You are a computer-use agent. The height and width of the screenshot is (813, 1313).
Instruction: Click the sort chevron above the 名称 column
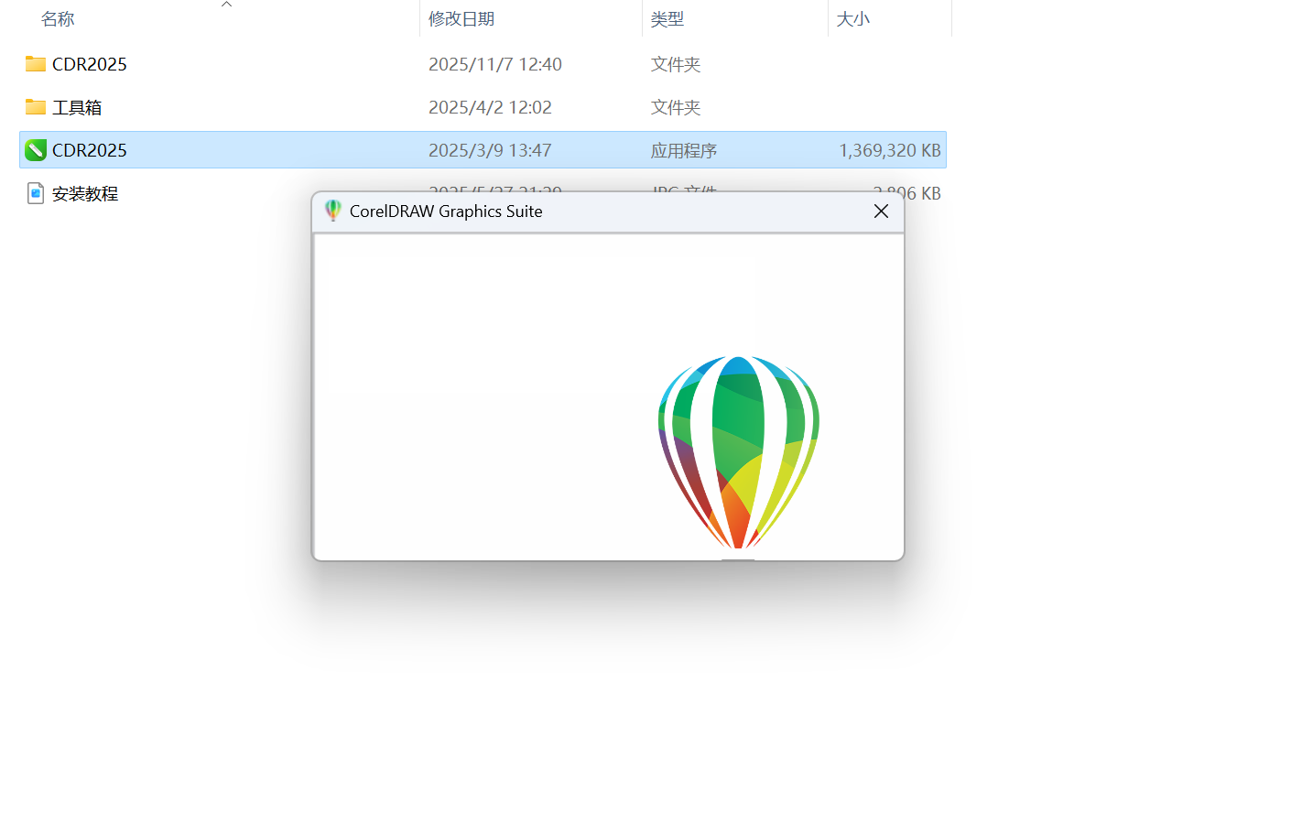(x=226, y=5)
